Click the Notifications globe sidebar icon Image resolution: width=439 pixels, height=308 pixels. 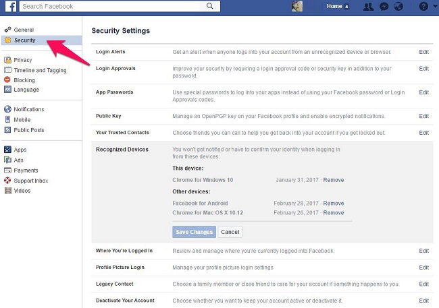coord(7,109)
